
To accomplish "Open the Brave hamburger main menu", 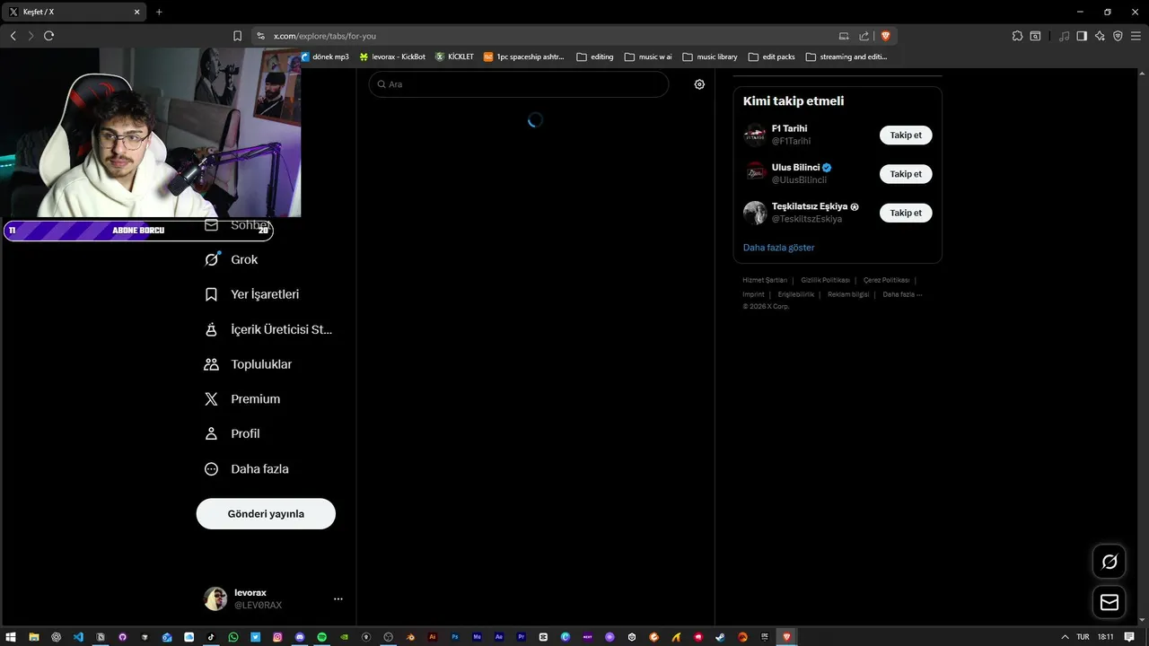I will click(x=1136, y=36).
